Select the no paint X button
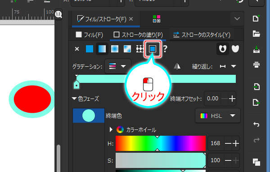Image resolution: width=270 pixels, height=172 pixels. pos(77,49)
